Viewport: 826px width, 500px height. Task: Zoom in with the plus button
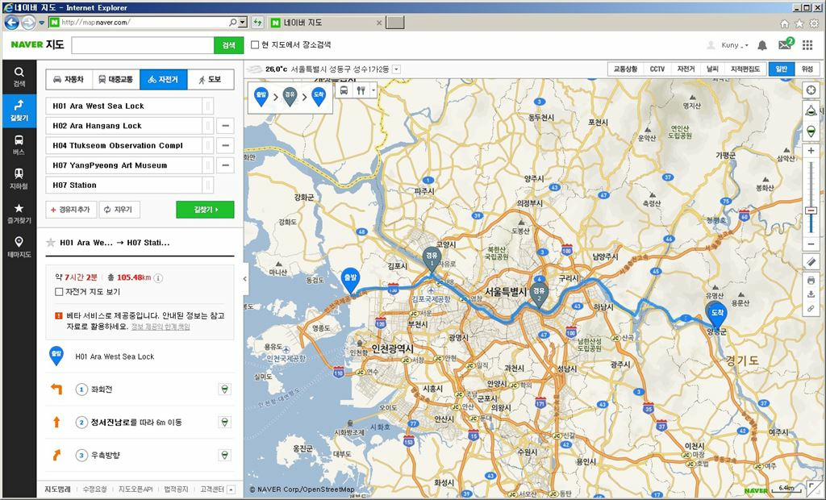pos(811,152)
